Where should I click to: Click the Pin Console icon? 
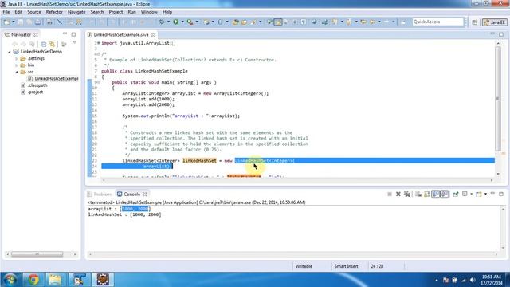[x=456, y=195]
